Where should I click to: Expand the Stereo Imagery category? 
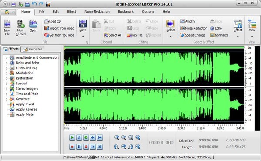(x=7, y=89)
